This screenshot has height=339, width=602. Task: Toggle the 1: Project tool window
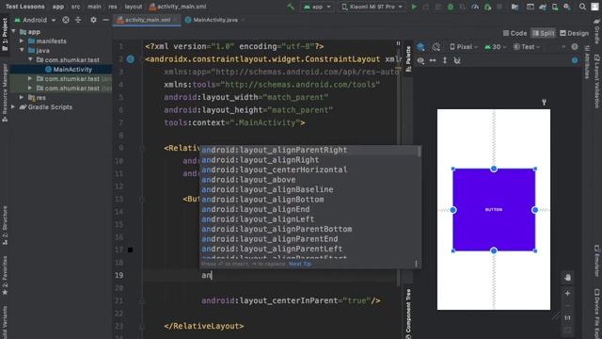coord(5,34)
